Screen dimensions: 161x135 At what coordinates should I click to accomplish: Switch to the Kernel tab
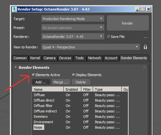click(x=35, y=58)
